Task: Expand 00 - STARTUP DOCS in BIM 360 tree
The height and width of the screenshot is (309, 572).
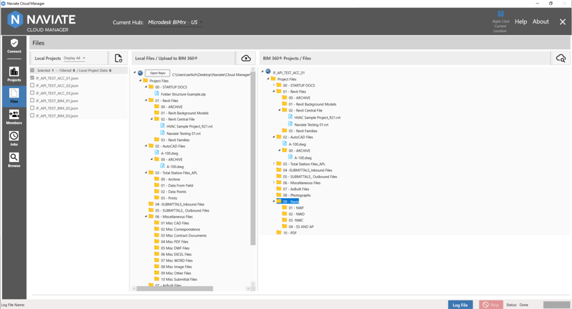Action: (274, 85)
